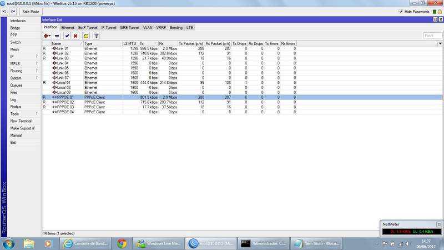Click Make Supout.rif
The width and height of the screenshot is (444, 250).
click(22, 128)
